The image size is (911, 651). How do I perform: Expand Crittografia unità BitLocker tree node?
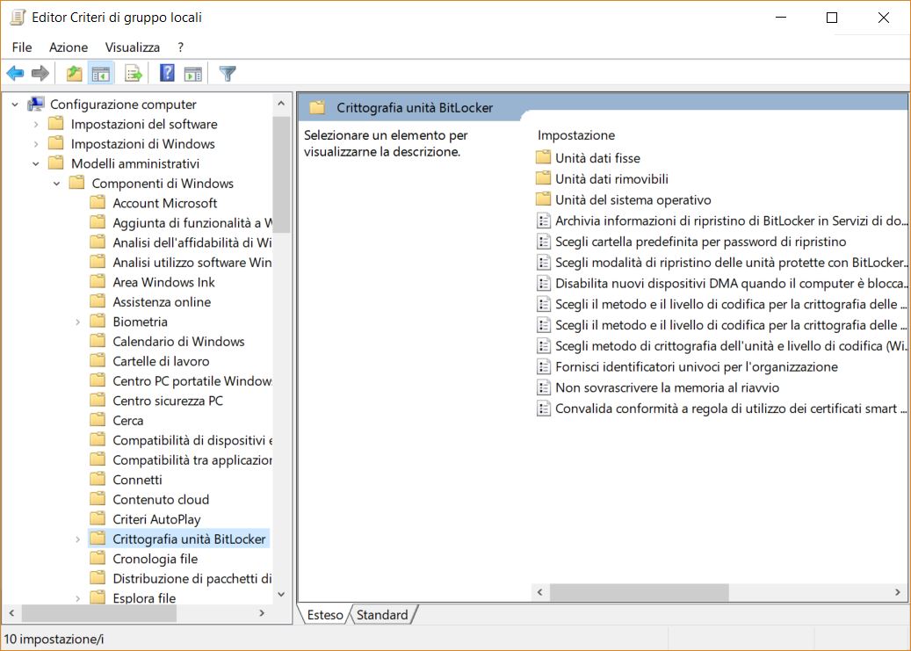pos(78,539)
